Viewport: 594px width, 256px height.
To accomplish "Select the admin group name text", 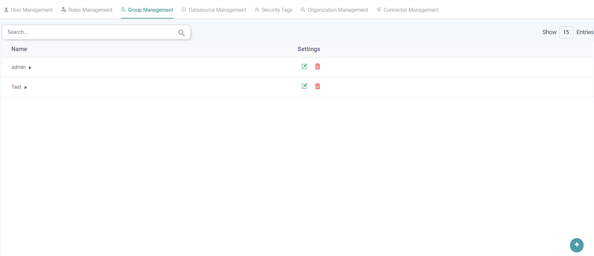I will [18, 67].
